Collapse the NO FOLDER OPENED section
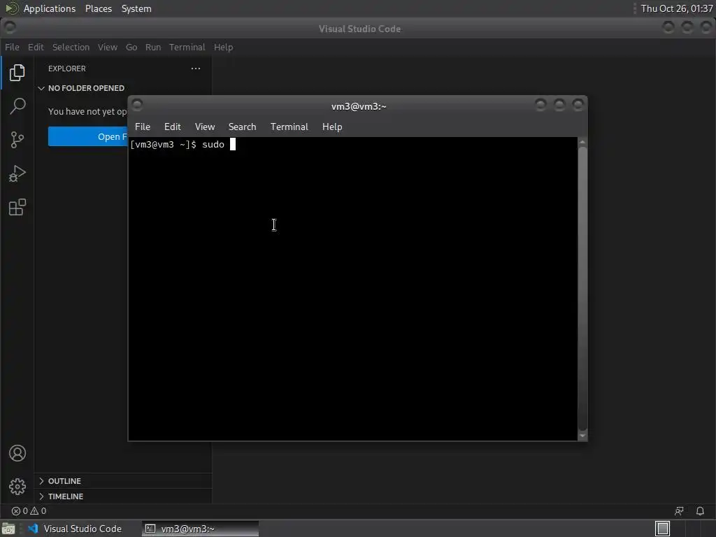The image size is (716, 537). tap(86, 88)
